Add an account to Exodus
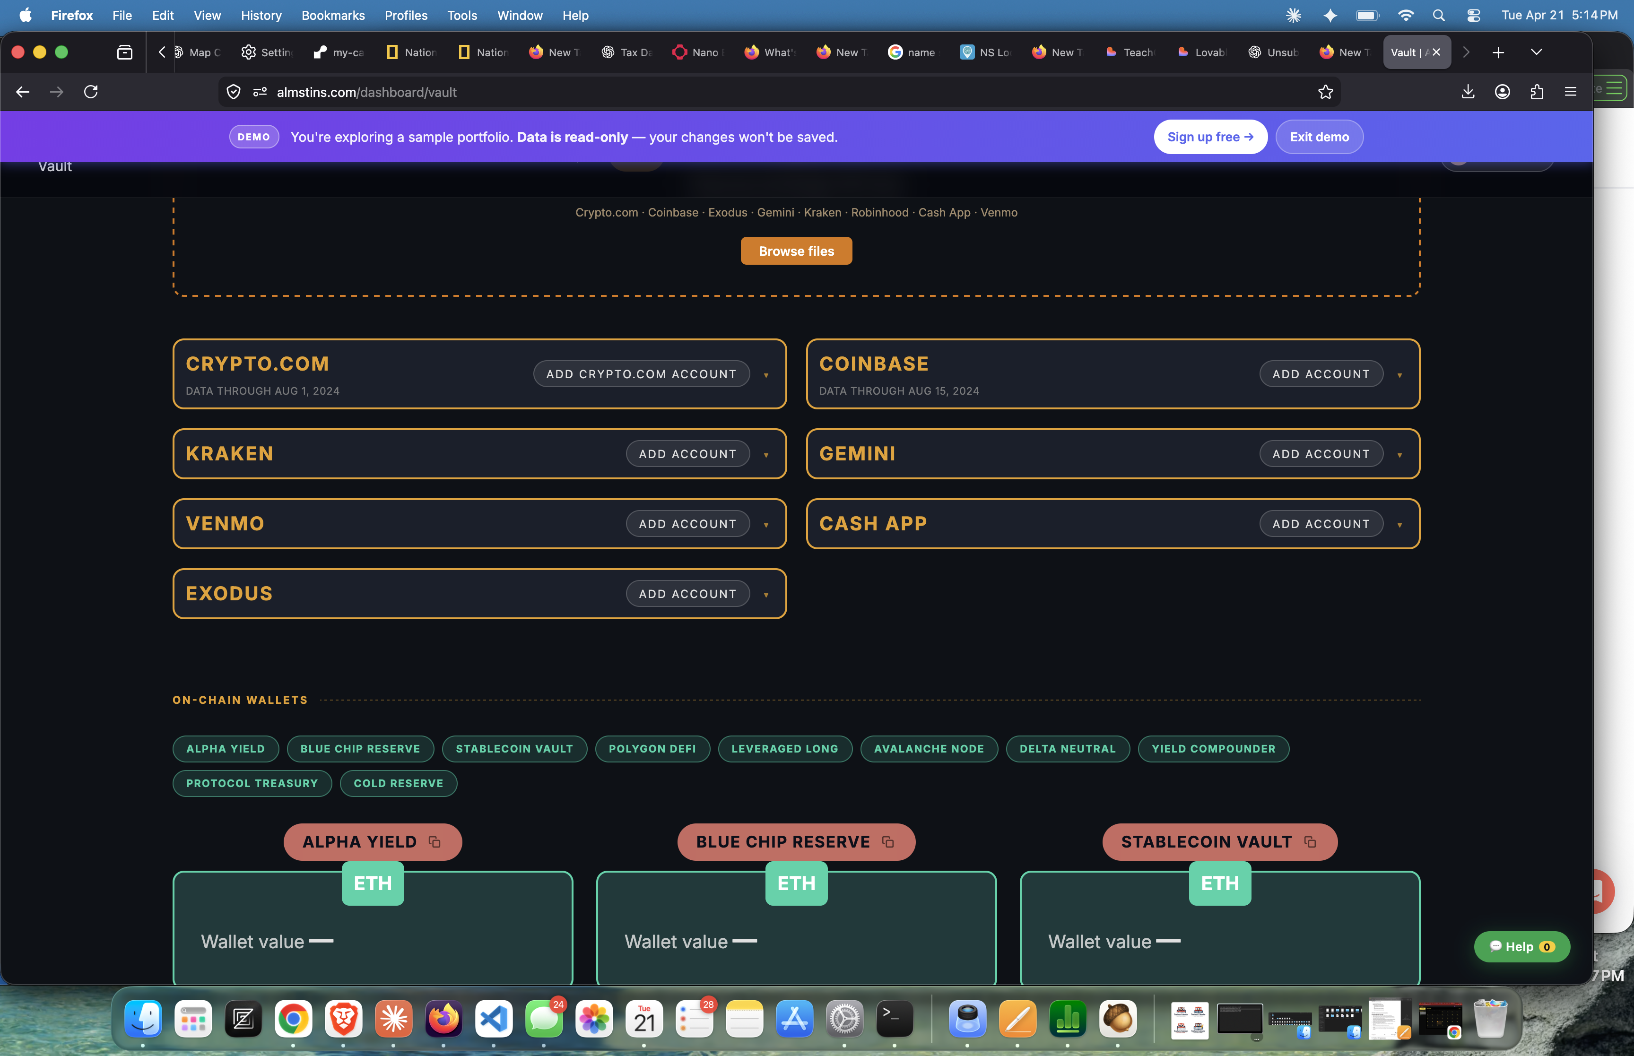This screenshot has height=1056, width=1634. 688,594
